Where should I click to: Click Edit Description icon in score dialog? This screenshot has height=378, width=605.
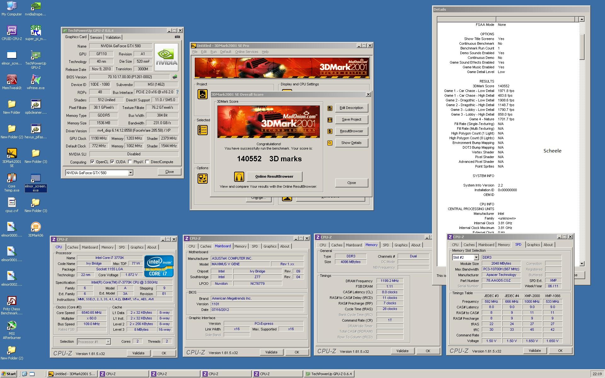point(330,108)
